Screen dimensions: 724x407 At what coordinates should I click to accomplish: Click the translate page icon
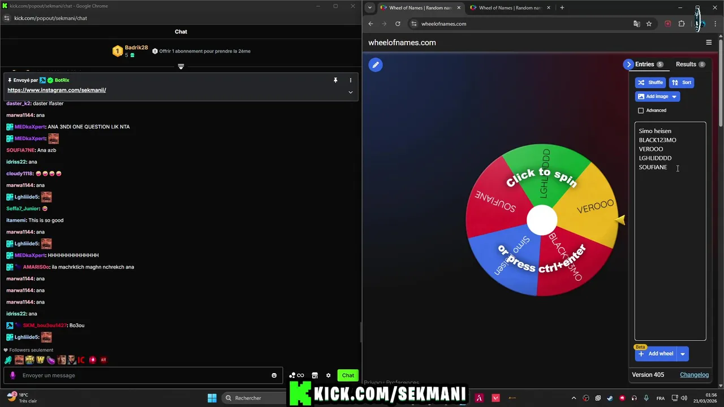637,24
